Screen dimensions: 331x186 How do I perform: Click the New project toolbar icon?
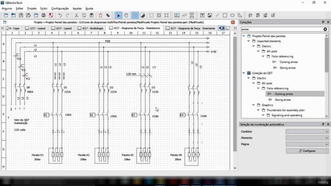[6, 15]
